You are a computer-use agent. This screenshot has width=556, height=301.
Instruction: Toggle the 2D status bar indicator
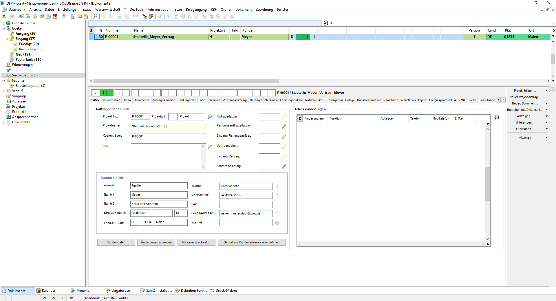coord(63,298)
